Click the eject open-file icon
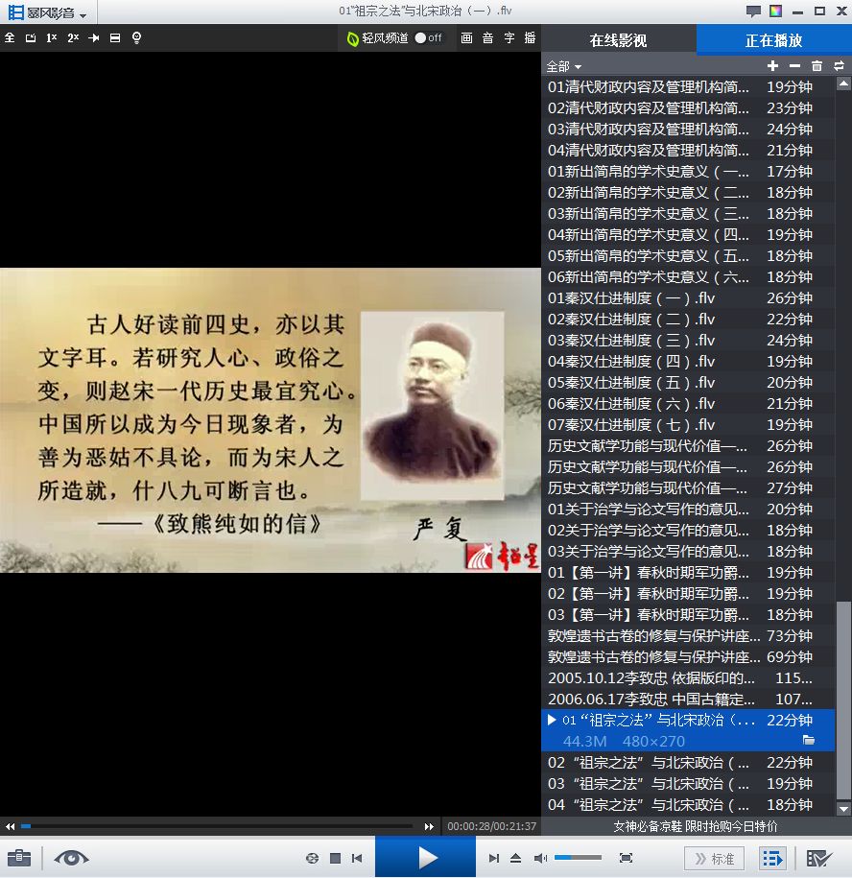Viewport: 852px width, 878px height. point(516,858)
